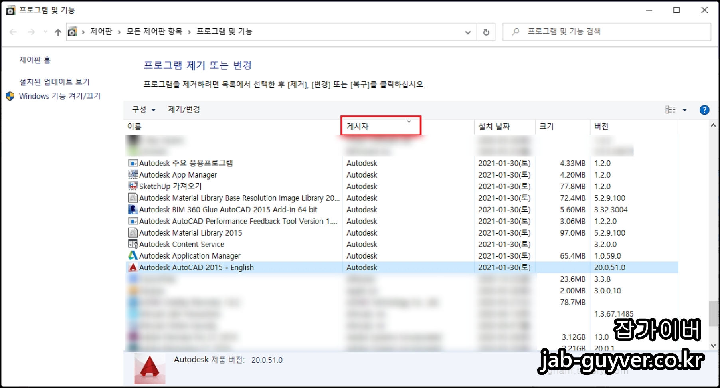Select 'Autodesk App Manager' name text

[x=178, y=175]
